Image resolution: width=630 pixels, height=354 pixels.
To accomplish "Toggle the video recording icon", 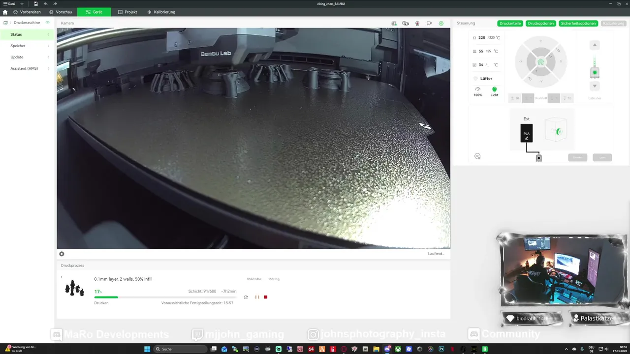I will click(417, 23).
